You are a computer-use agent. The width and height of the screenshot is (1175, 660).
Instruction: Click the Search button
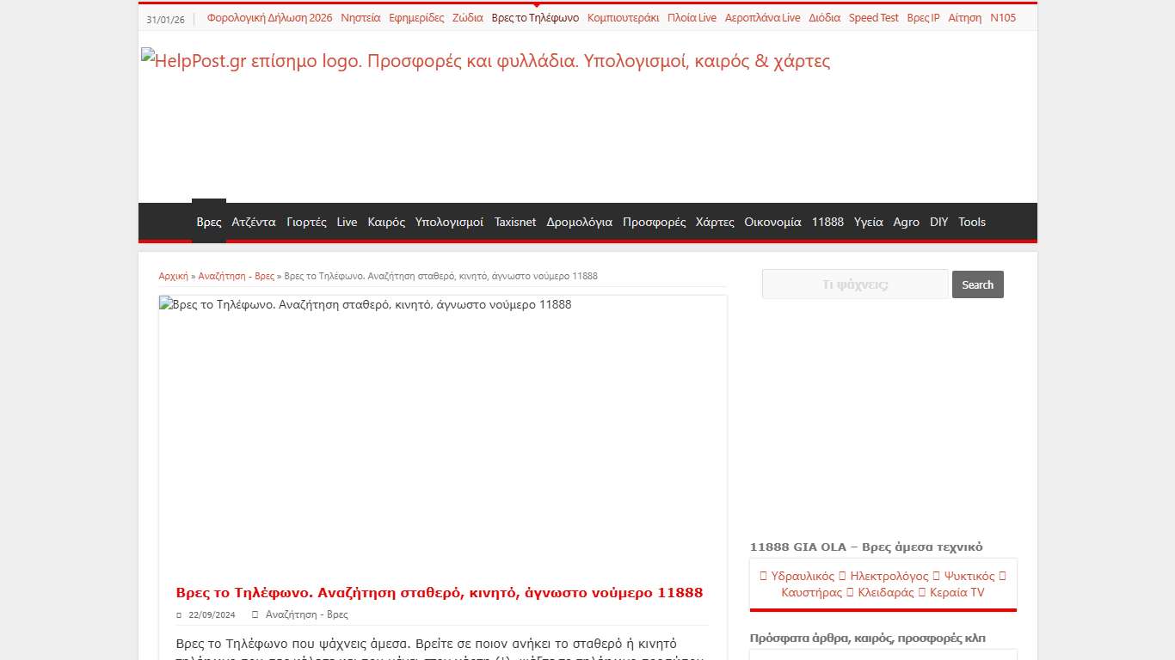click(x=977, y=284)
